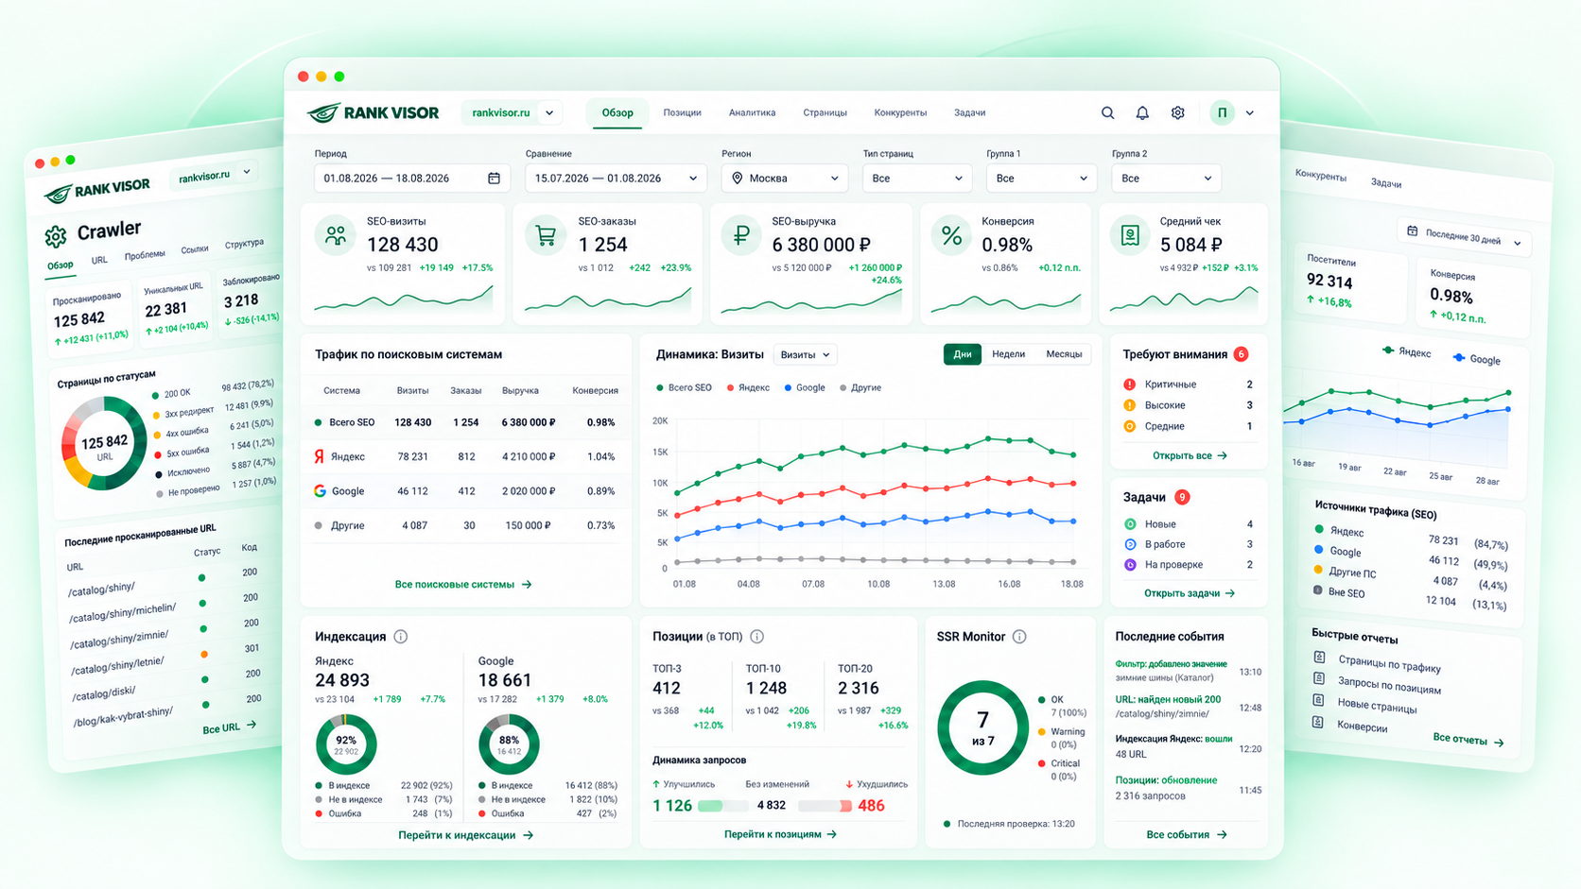This screenshot has height=889, width=1581.
Task: Open the Аналитика tab
Action: 752,112
